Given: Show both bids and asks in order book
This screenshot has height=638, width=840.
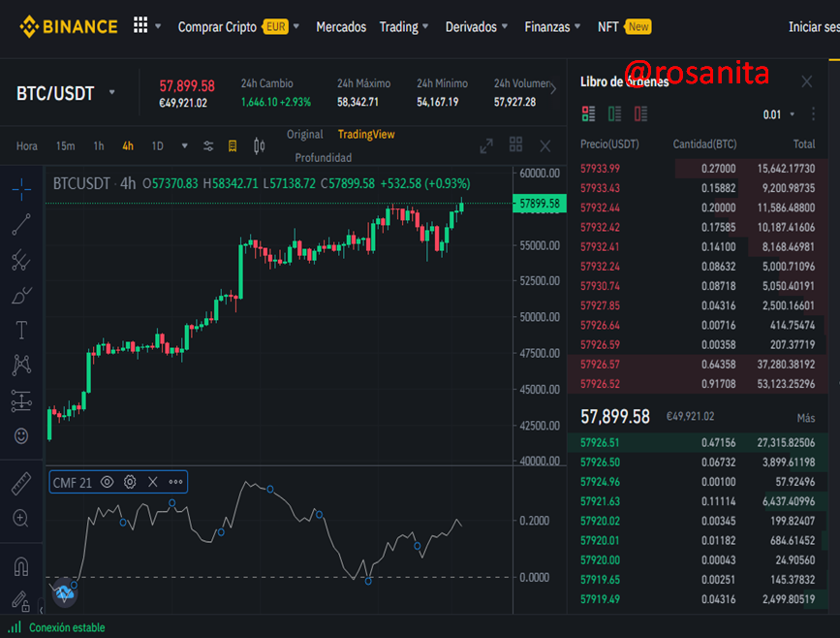Looking at the screenshot, I should [x=589, y=113].
